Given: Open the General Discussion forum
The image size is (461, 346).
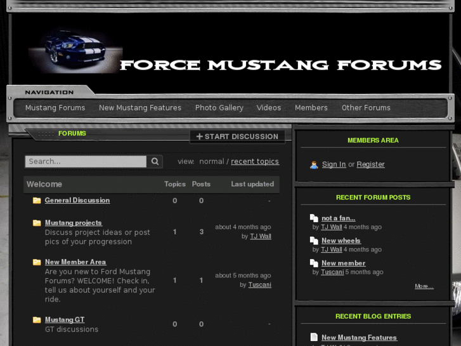Looking at the screenshot, I should click(x=77, y=200).
